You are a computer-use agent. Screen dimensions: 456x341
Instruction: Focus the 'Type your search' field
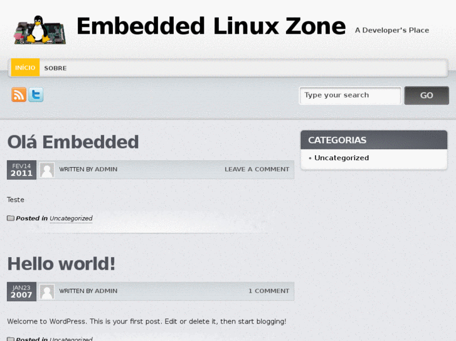[x=350, y=96]
